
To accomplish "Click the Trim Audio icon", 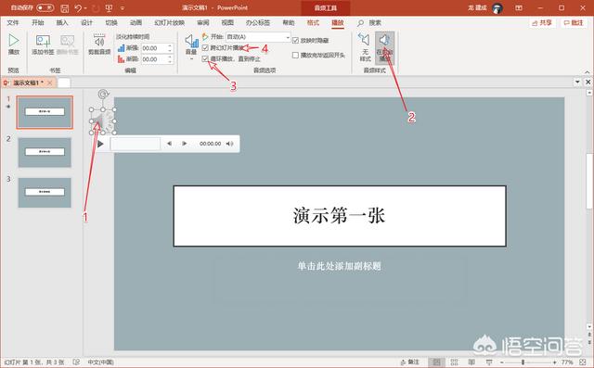I will pos(99,40).
